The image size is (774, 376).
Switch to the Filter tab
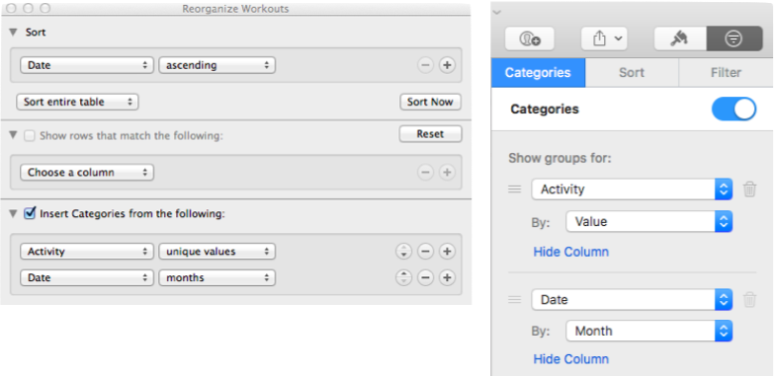726,72
